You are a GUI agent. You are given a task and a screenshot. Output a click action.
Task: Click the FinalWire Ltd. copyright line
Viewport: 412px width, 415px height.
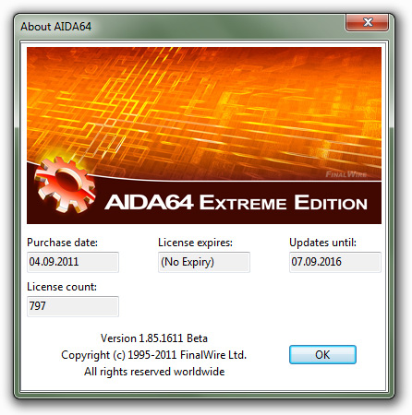pyautogui.click(x=154, y=355)
